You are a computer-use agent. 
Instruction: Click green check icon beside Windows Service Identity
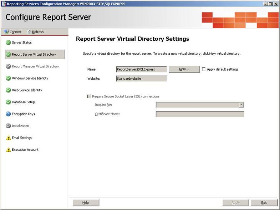coord(8,78)
